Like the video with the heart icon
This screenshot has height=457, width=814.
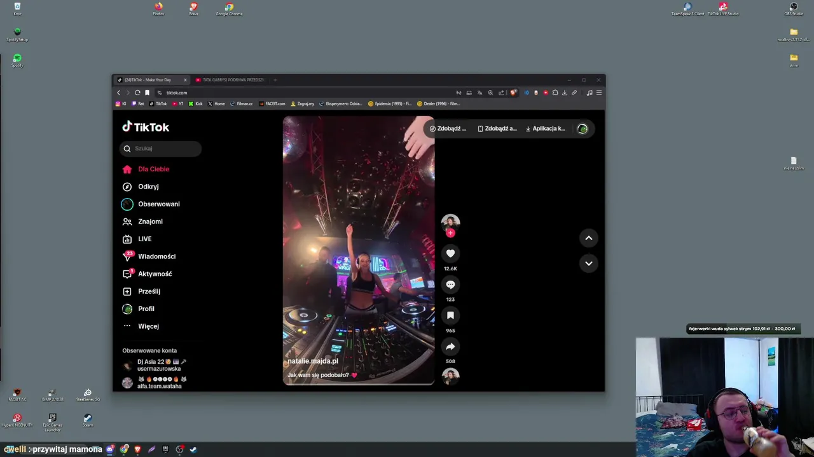[450, 253]
